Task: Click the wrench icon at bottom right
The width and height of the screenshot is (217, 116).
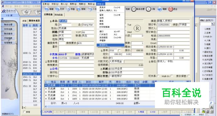Action: (211, 103)
